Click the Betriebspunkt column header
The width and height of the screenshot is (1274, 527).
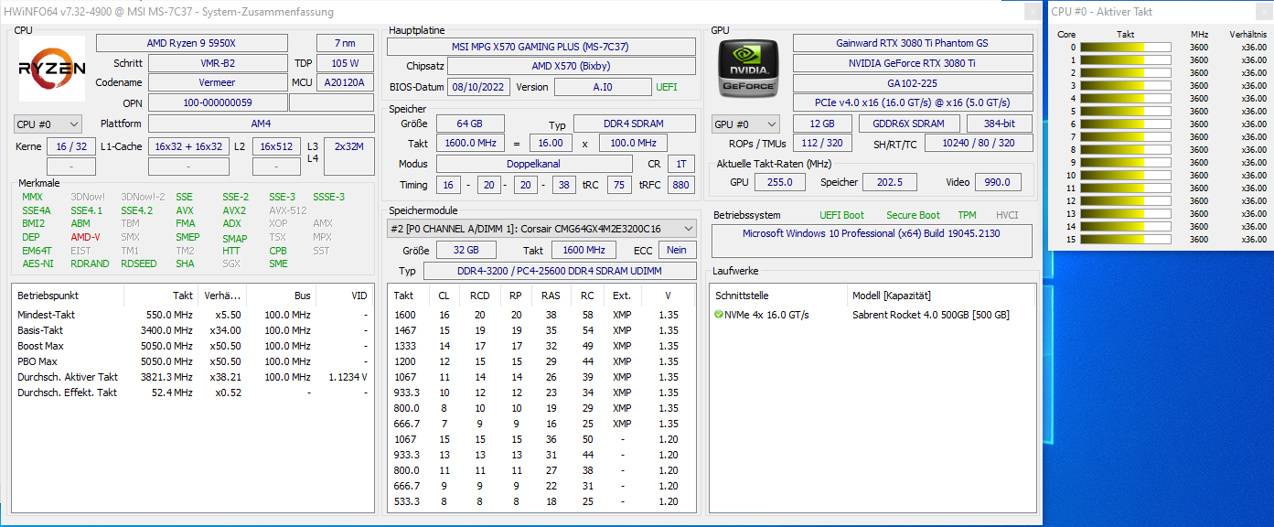click(x=68, y=296)
